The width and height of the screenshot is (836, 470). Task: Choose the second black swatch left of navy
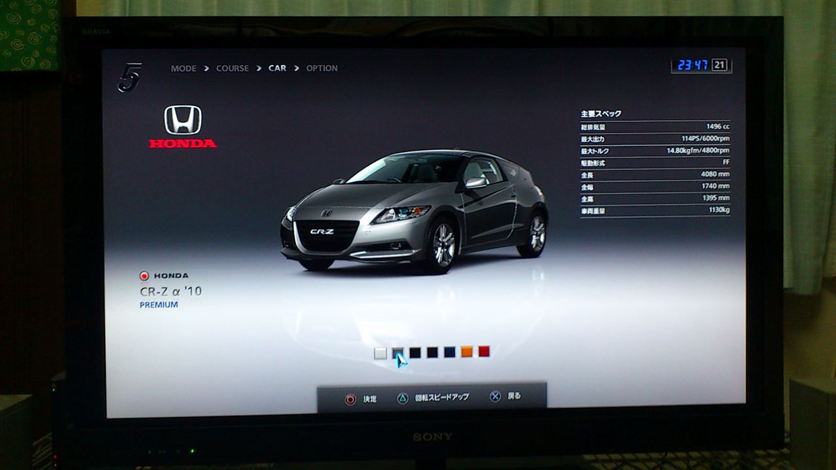pos(432,352)
